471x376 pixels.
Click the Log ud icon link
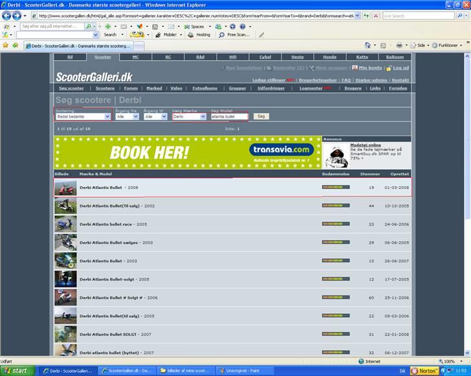397,68
